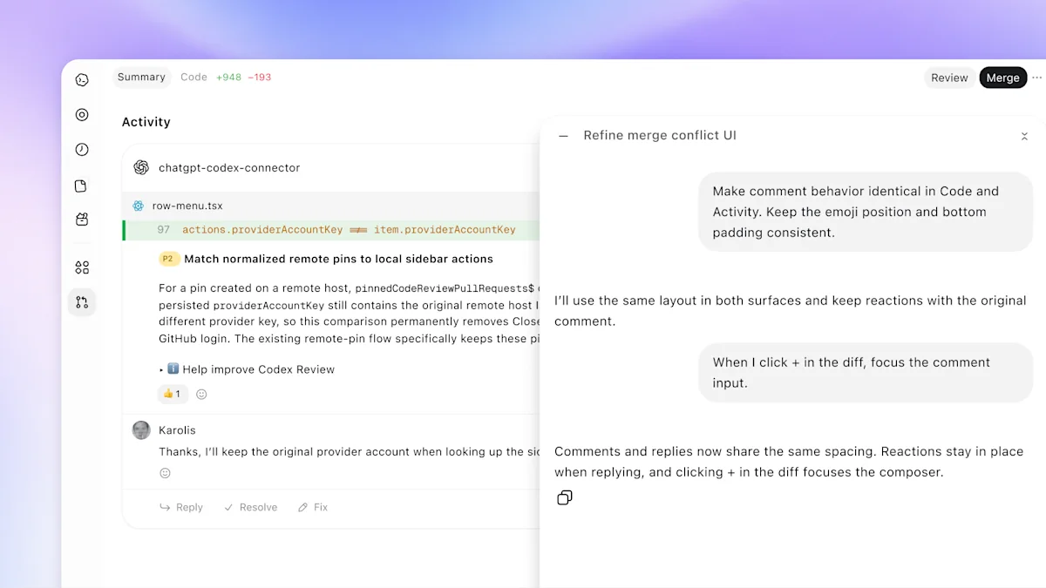
Task: Click the Karolis author name
Action: pyautogui.click(x=177, y=430)
